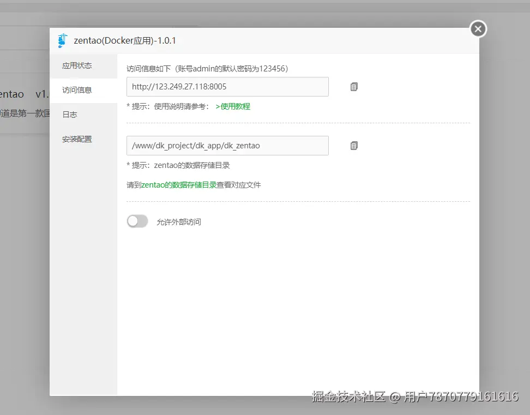The width and height of the screenshot is (530, 415).
Task: Click the 访问信息如下 default password note
Action: tap(207, 69)
